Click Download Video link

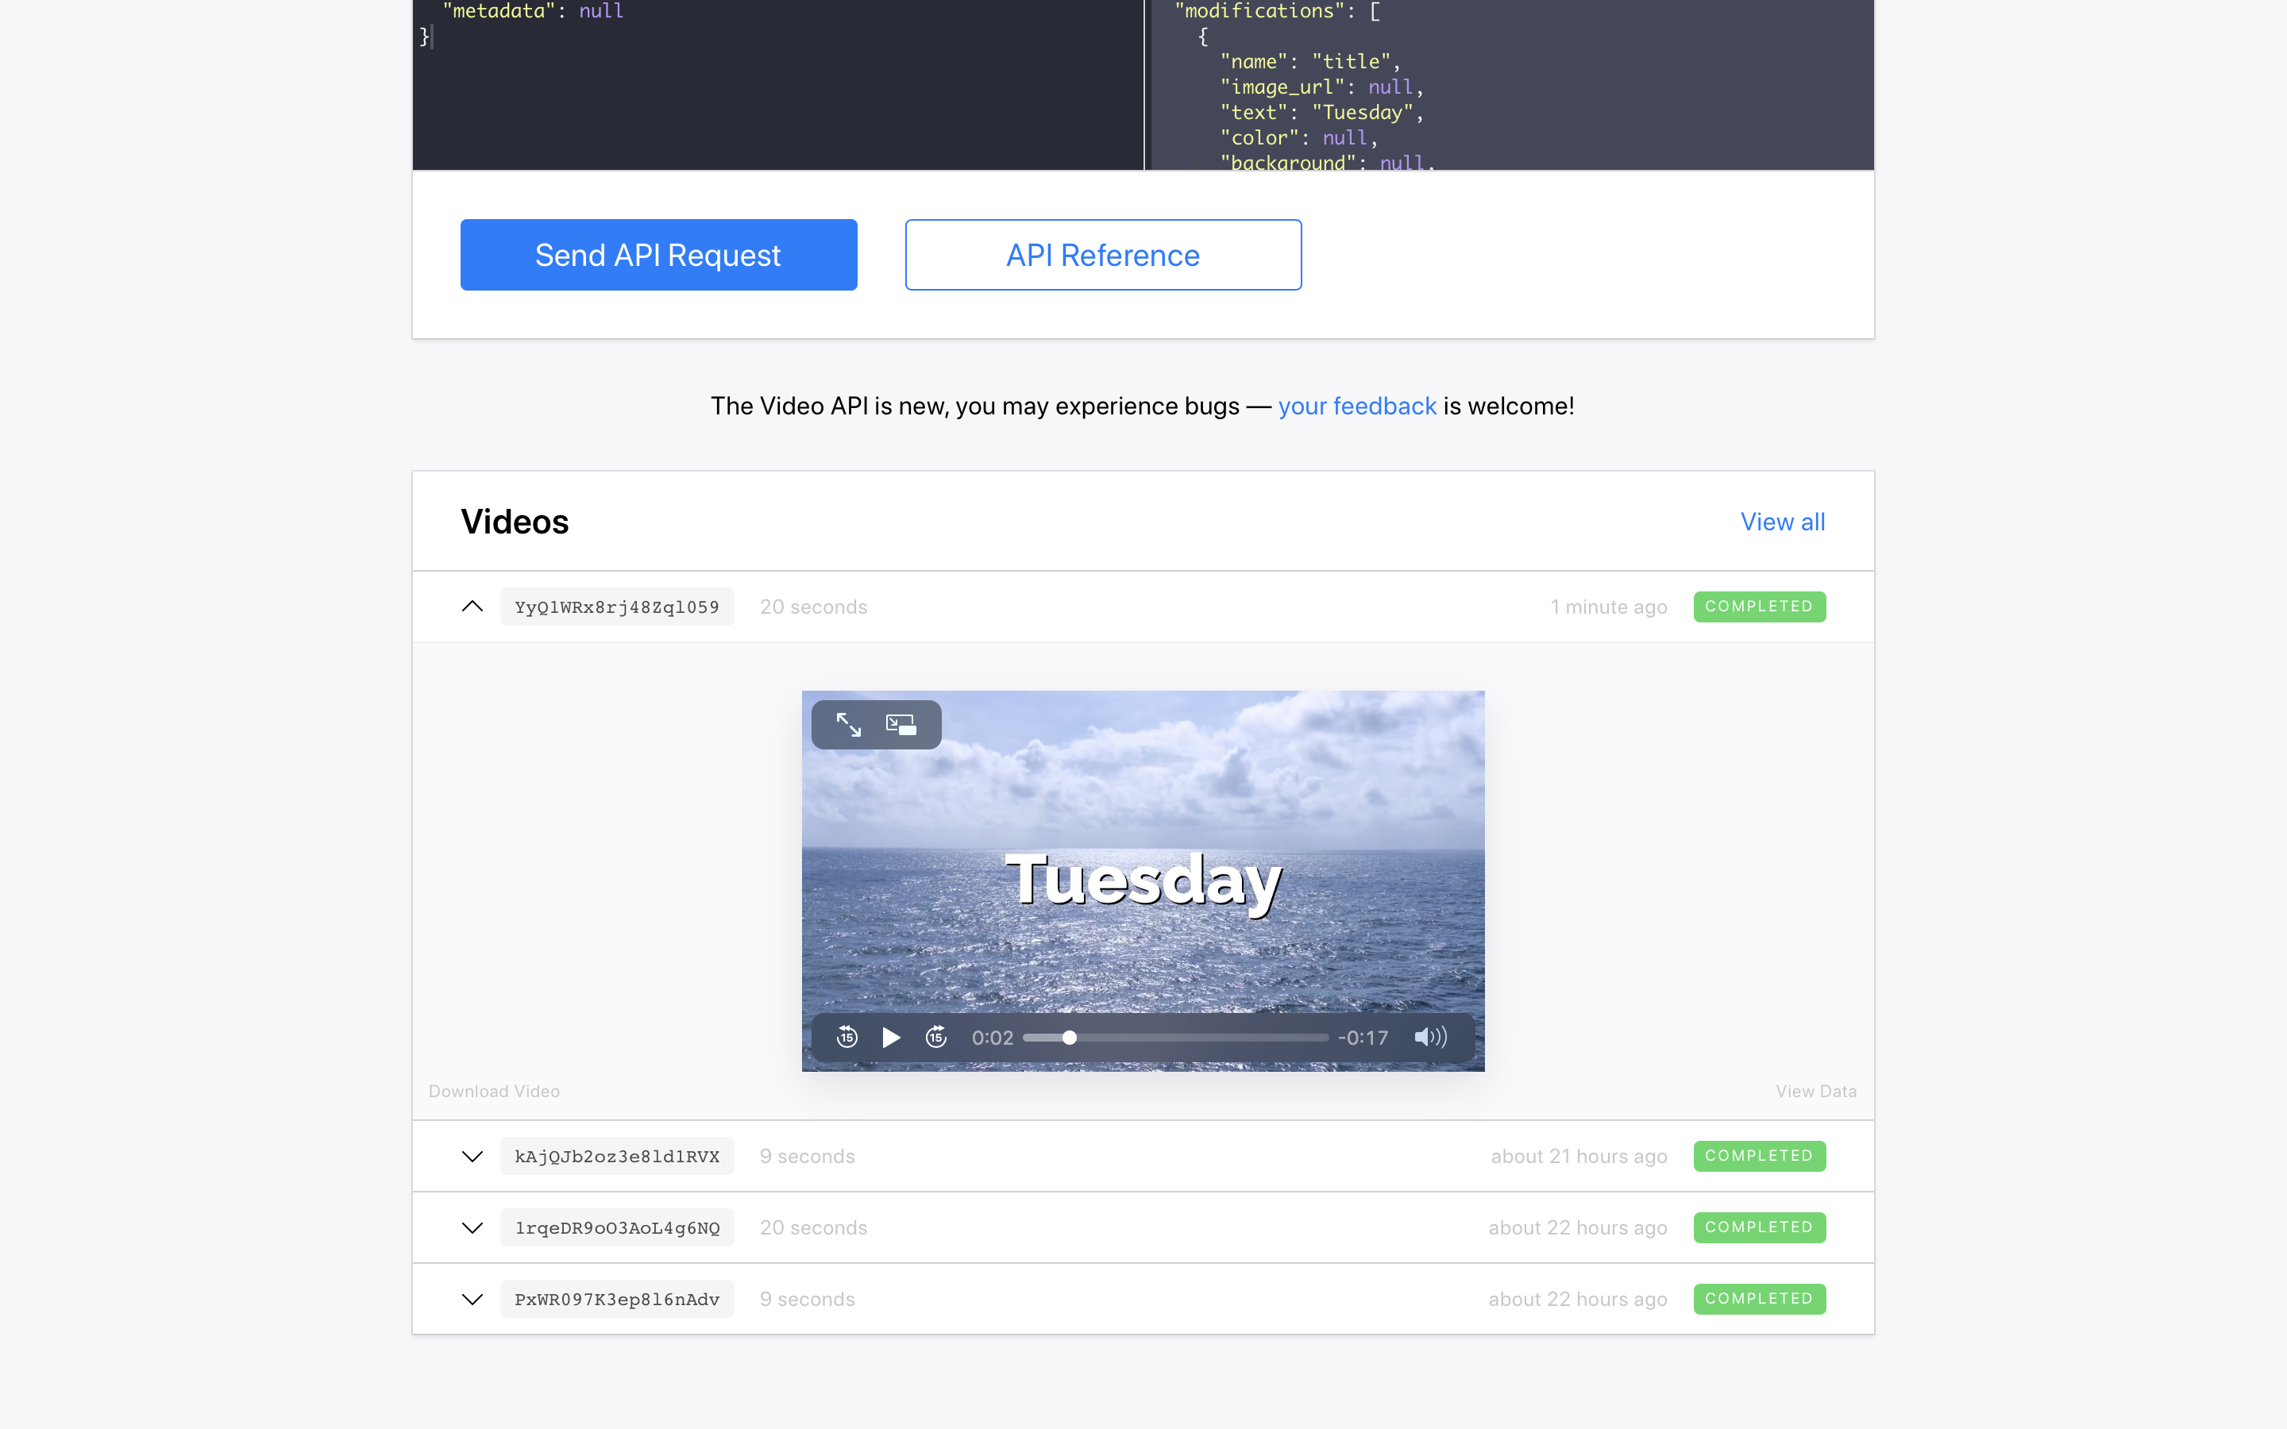click(x=494, y=1092)
